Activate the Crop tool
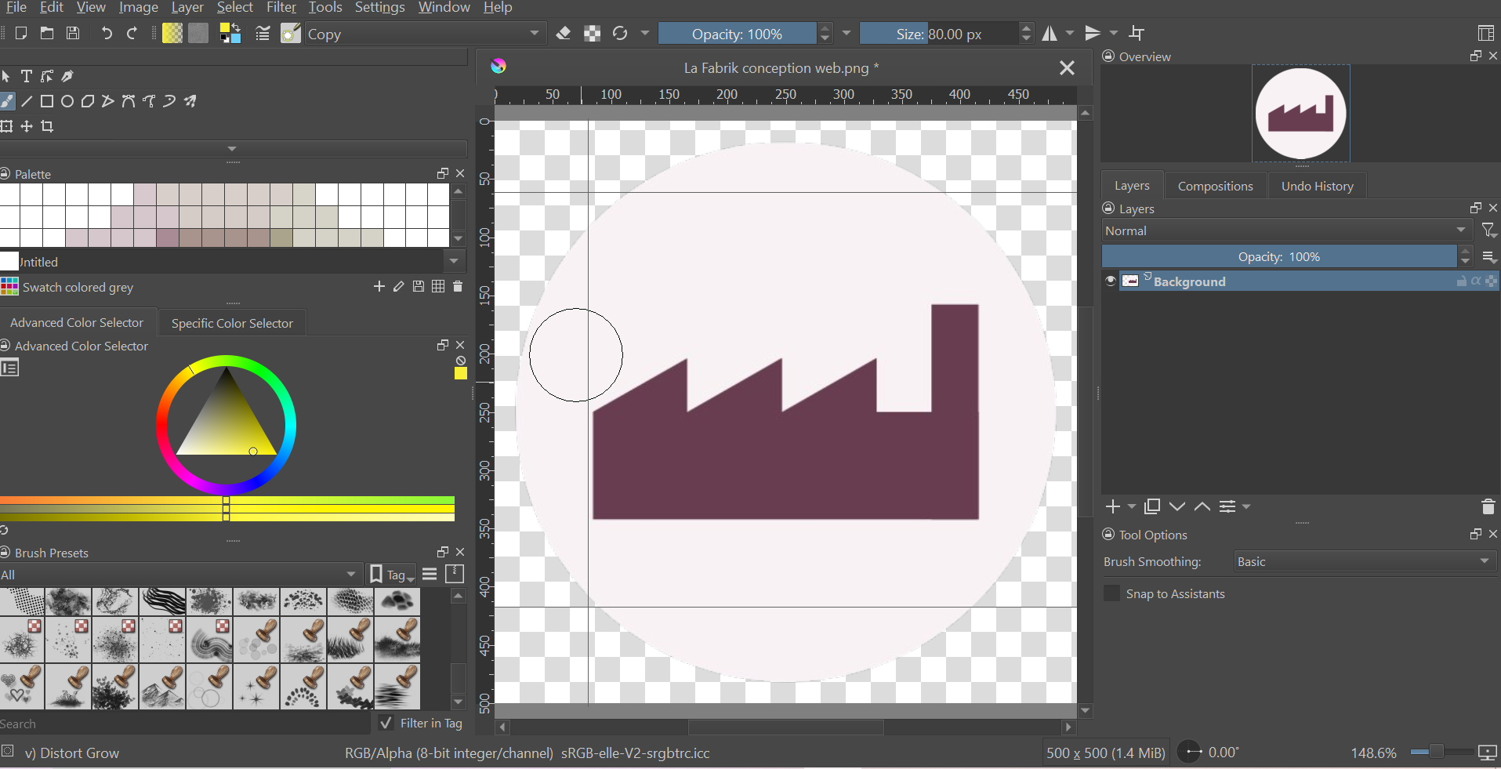The height and width of the screenshot is (769, 1501). (x=47, y=126)
